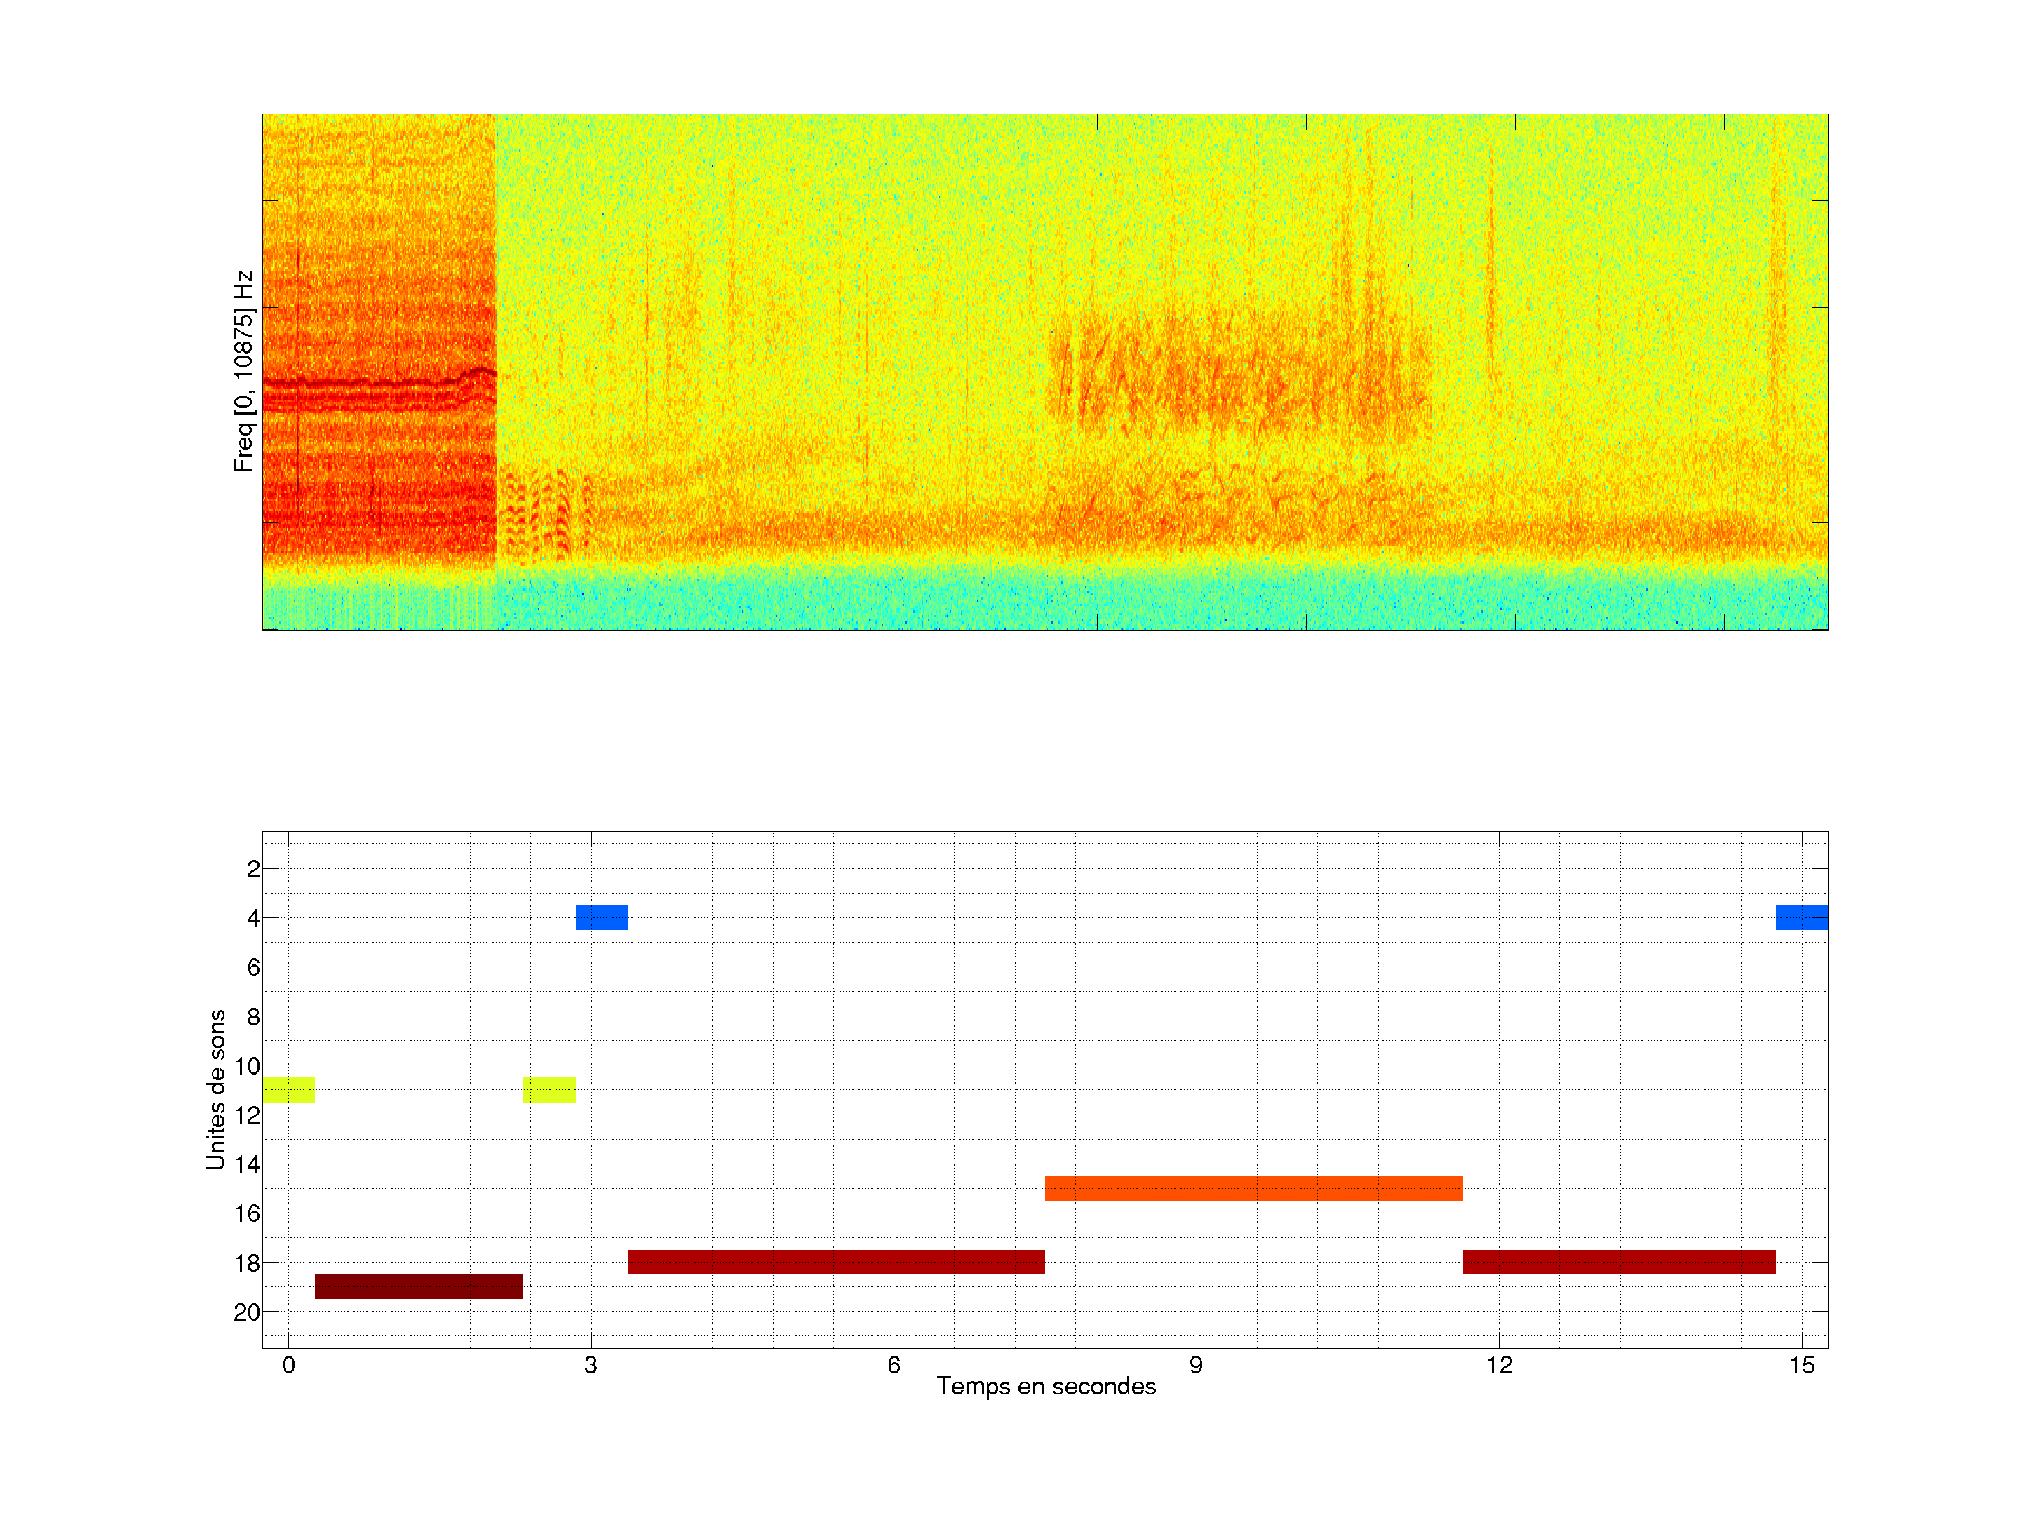Screen dimensions: 2020x1515
Task: Click the 'Unites de sons' axis label
Action: (215, 1089)
